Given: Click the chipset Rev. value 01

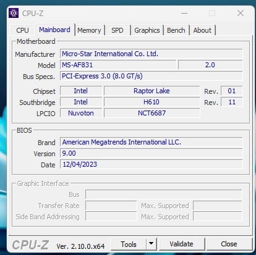Looking at the screenshot, I should [x=232, y=91].
